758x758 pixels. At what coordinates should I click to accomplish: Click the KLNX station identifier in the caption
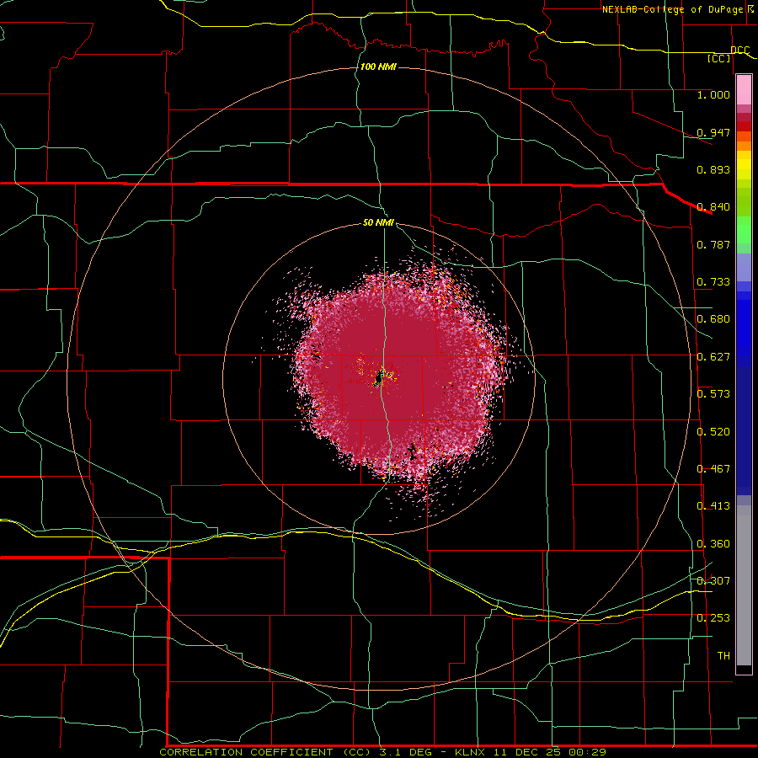(472, 752)
